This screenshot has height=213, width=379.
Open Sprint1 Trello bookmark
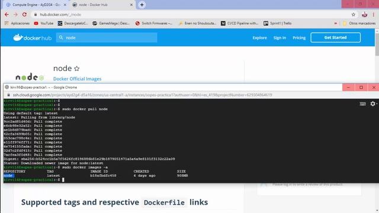(278, 23)
